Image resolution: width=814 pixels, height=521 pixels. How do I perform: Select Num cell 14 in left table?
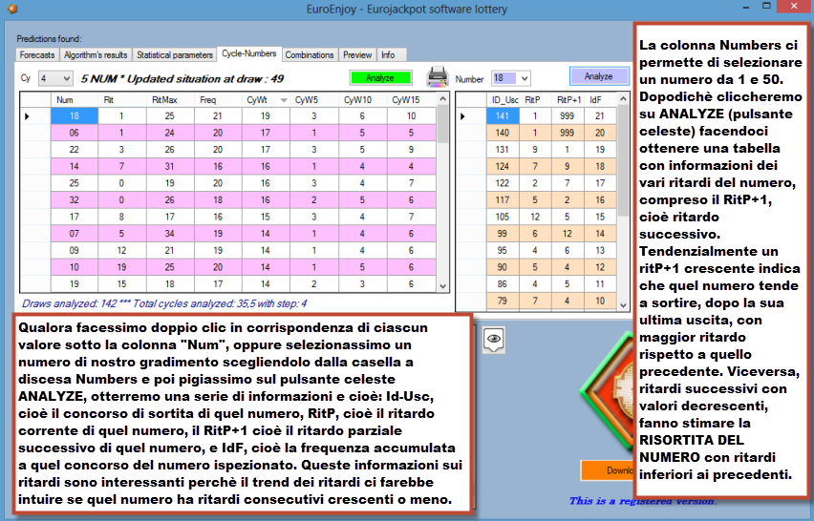(75, 166)
